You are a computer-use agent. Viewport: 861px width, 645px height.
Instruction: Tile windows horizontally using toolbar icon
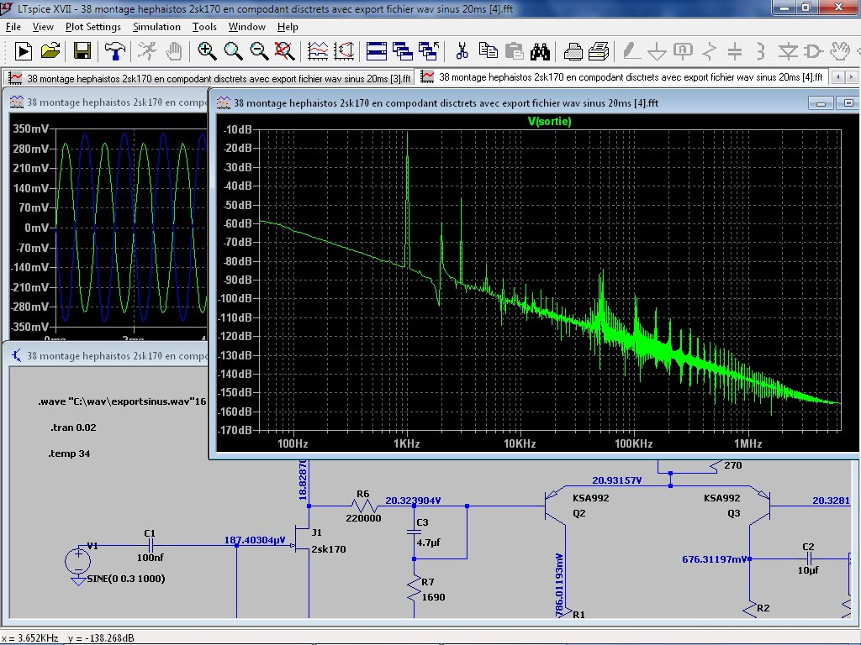[x=376, y=51]
